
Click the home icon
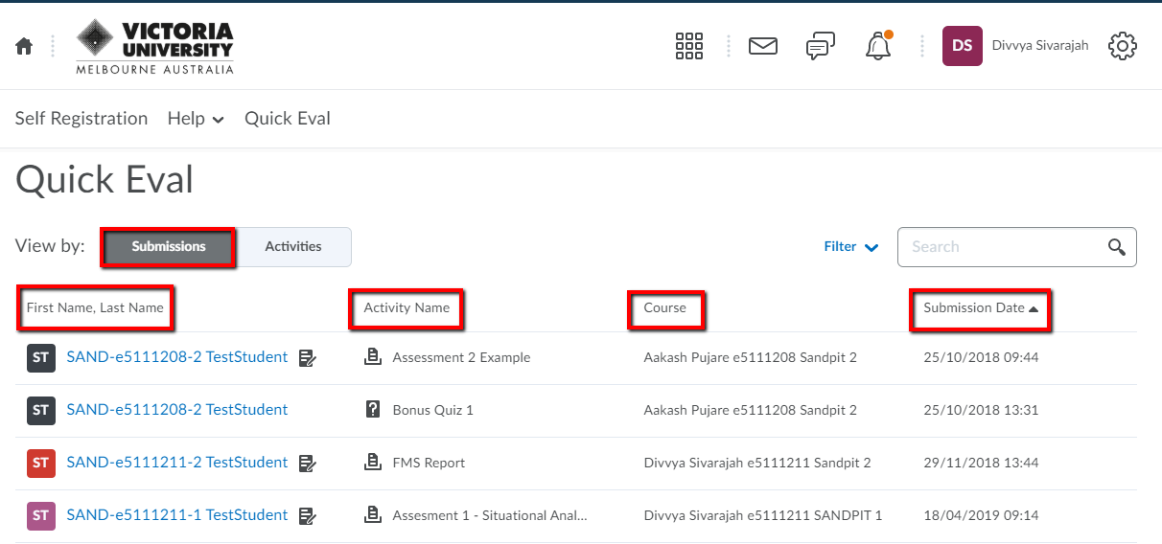pyautogui.click(x=24, y=46)
